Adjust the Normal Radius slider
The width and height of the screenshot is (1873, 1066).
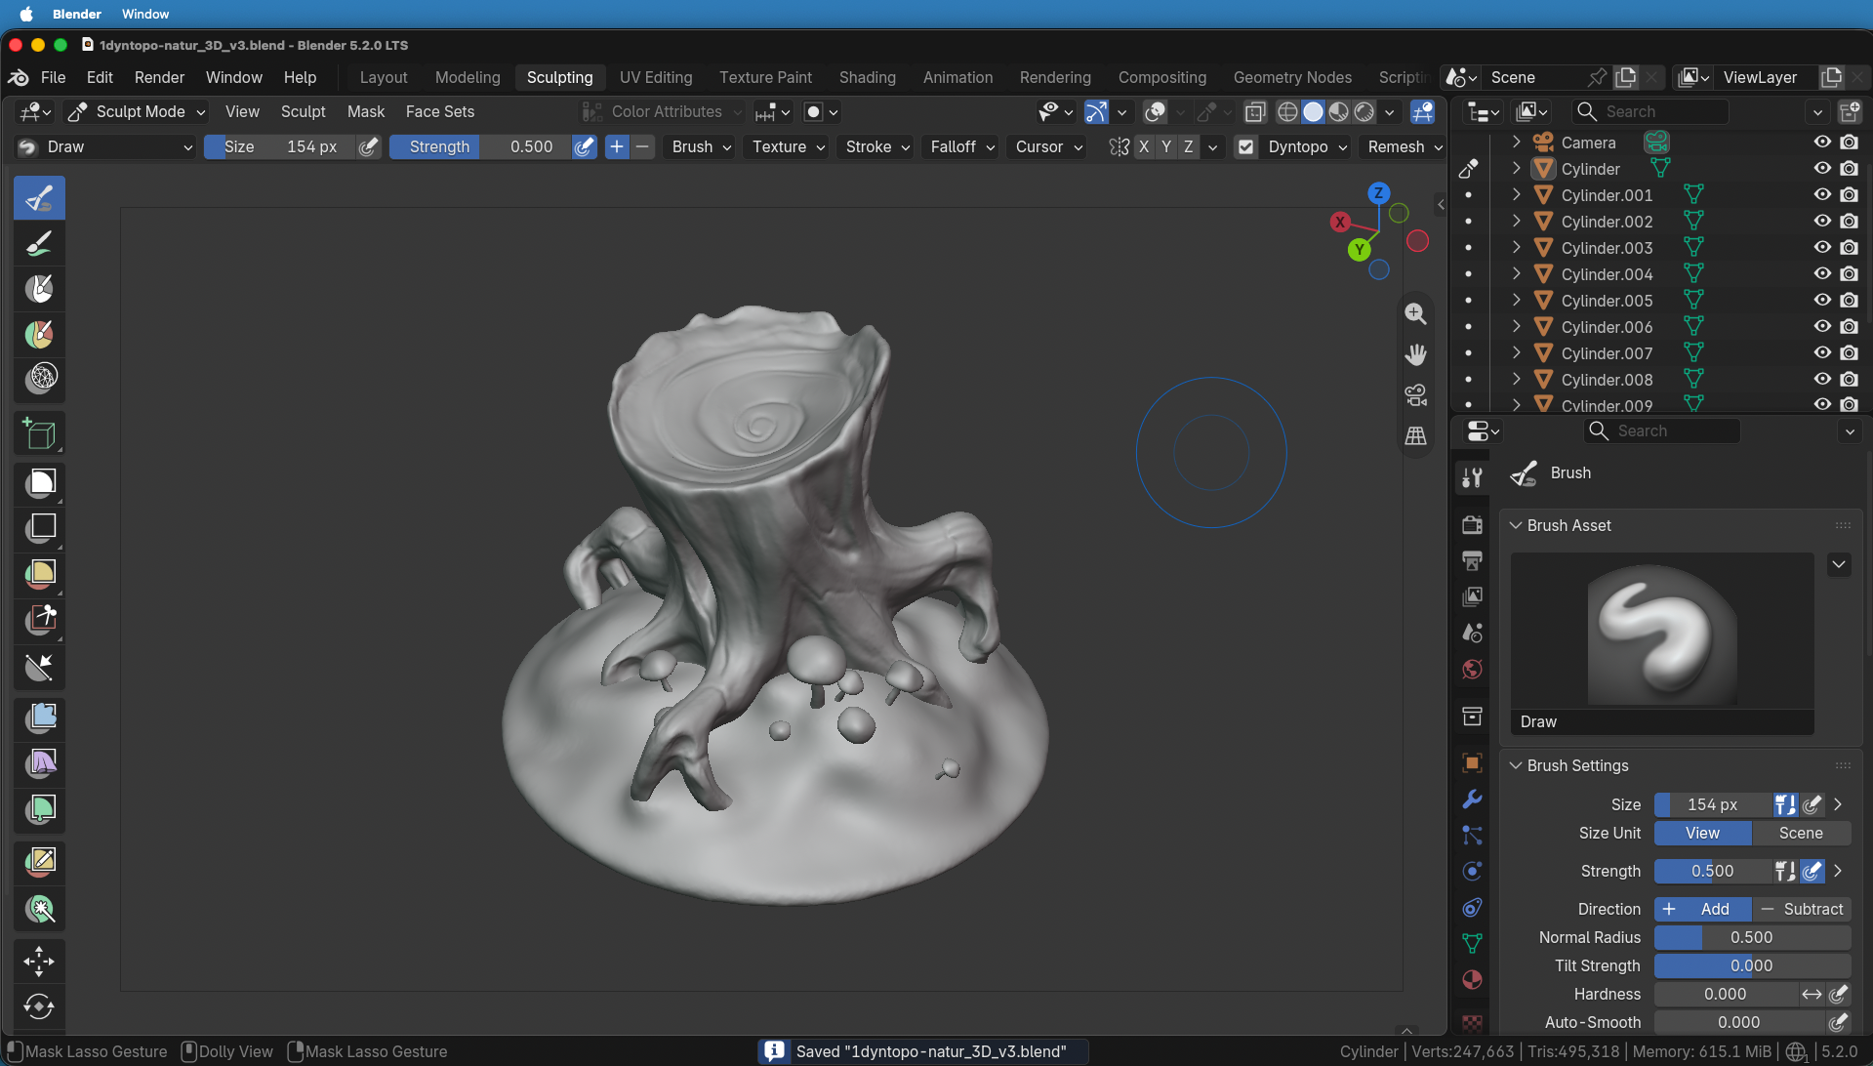pyautogui.click(x=1752, y=938)
